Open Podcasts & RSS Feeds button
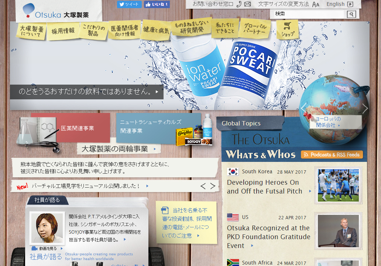The width and height of the screenshot is (381, 266). point(332,155)
